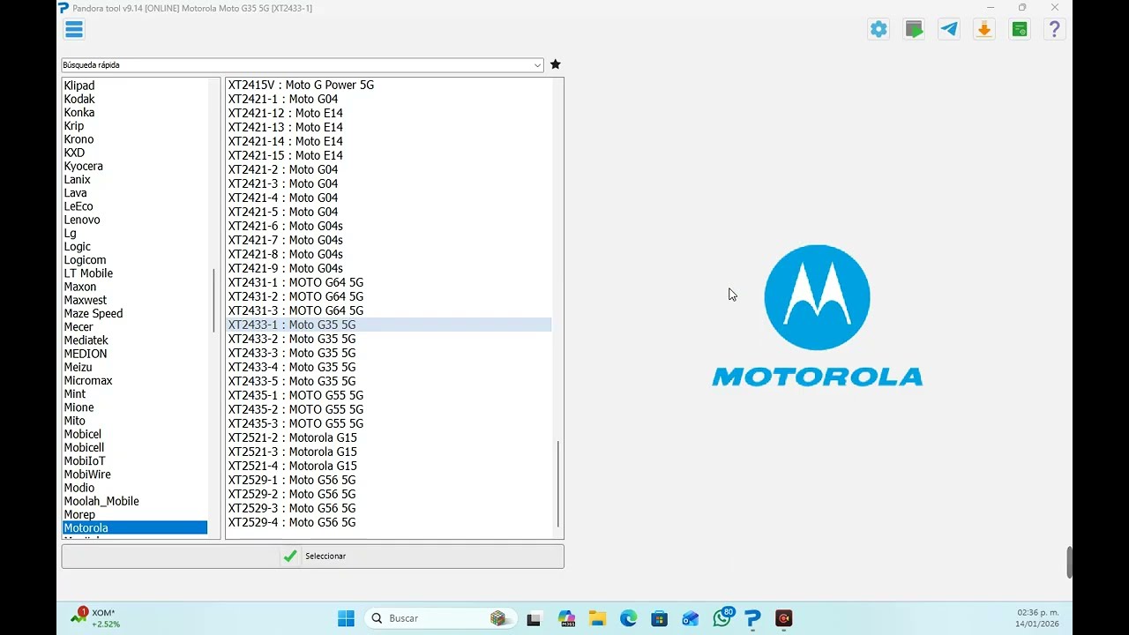Select Meizu brand
Viewport: 1129px width, 635px height.
78,367
